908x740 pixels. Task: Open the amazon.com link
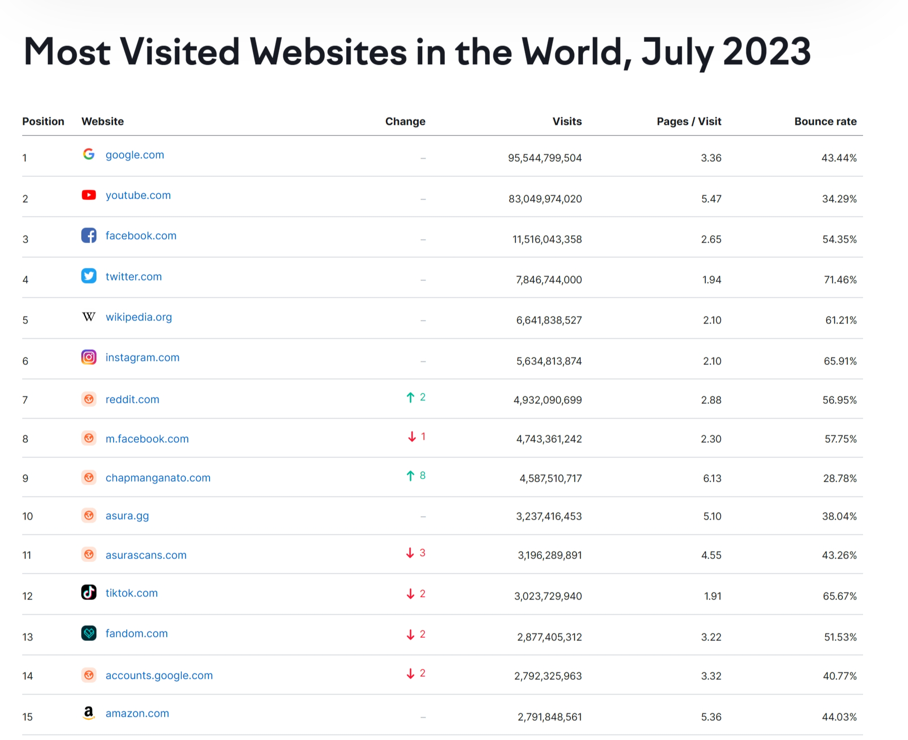click(137, 713)
